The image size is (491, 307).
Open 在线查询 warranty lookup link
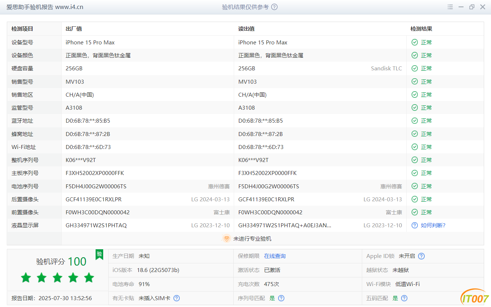(275, 256)
